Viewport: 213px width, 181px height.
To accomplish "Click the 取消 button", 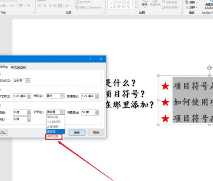I will click(95, 133).
